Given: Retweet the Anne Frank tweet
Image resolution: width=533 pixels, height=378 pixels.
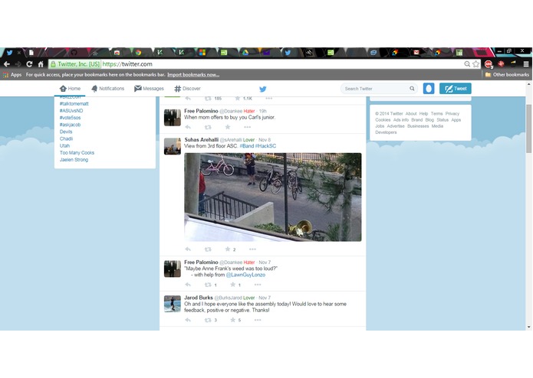Looking at the screenshot, I should click(x=208, y=285).
